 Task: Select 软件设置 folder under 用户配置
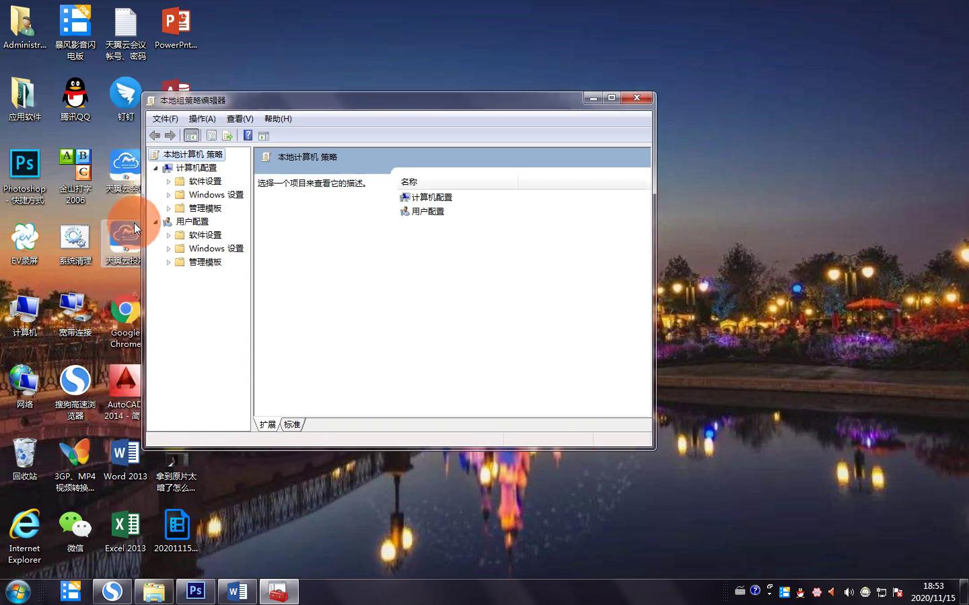[205, 235]
